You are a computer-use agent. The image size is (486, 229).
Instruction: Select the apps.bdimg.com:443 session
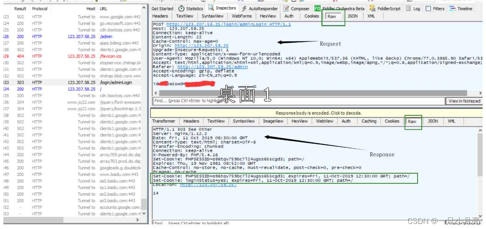(72, 43)
